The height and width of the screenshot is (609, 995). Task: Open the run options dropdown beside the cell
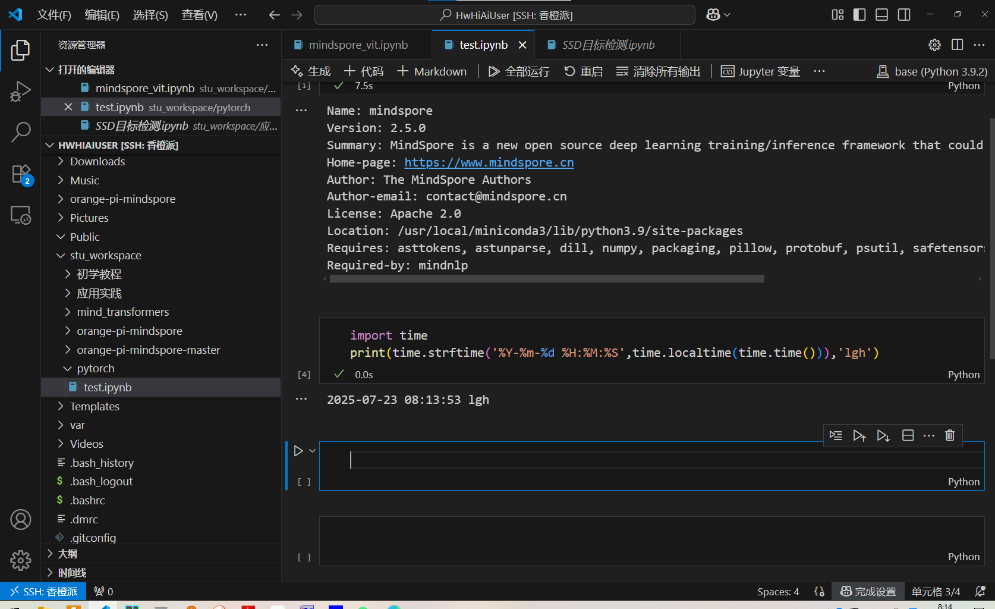click(x=312, y=451)
